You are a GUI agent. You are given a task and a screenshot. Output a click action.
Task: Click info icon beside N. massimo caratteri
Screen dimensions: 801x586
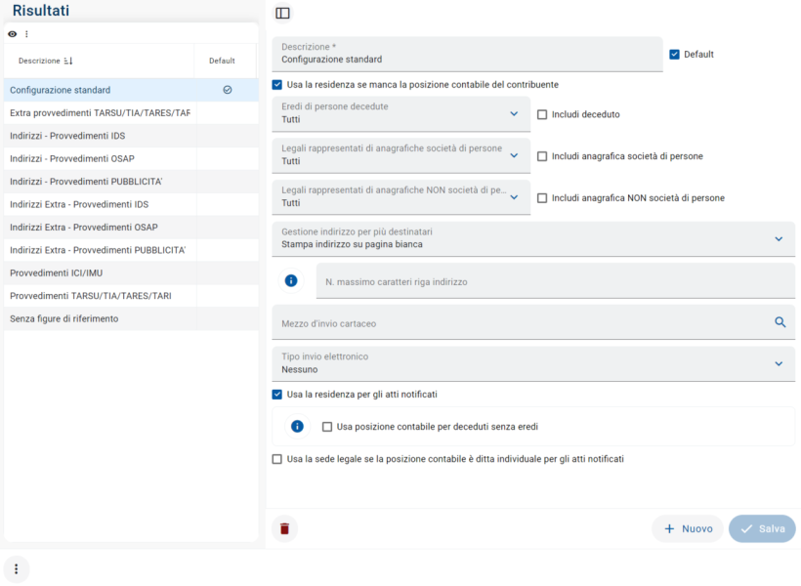click(x=291, y=281)
